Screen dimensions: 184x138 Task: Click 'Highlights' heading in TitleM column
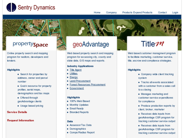click(134, 70)
